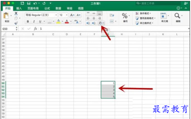Open Cell Styles menu
The height and width of the screenshot is (119, 191).
pyautogui.click(x=144, y=23)
